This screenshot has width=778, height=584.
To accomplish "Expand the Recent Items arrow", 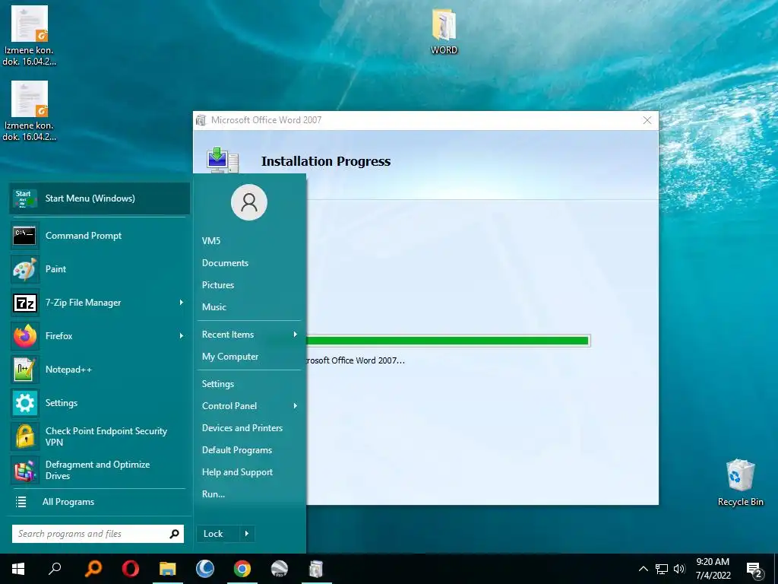I will tap(296, 335).
